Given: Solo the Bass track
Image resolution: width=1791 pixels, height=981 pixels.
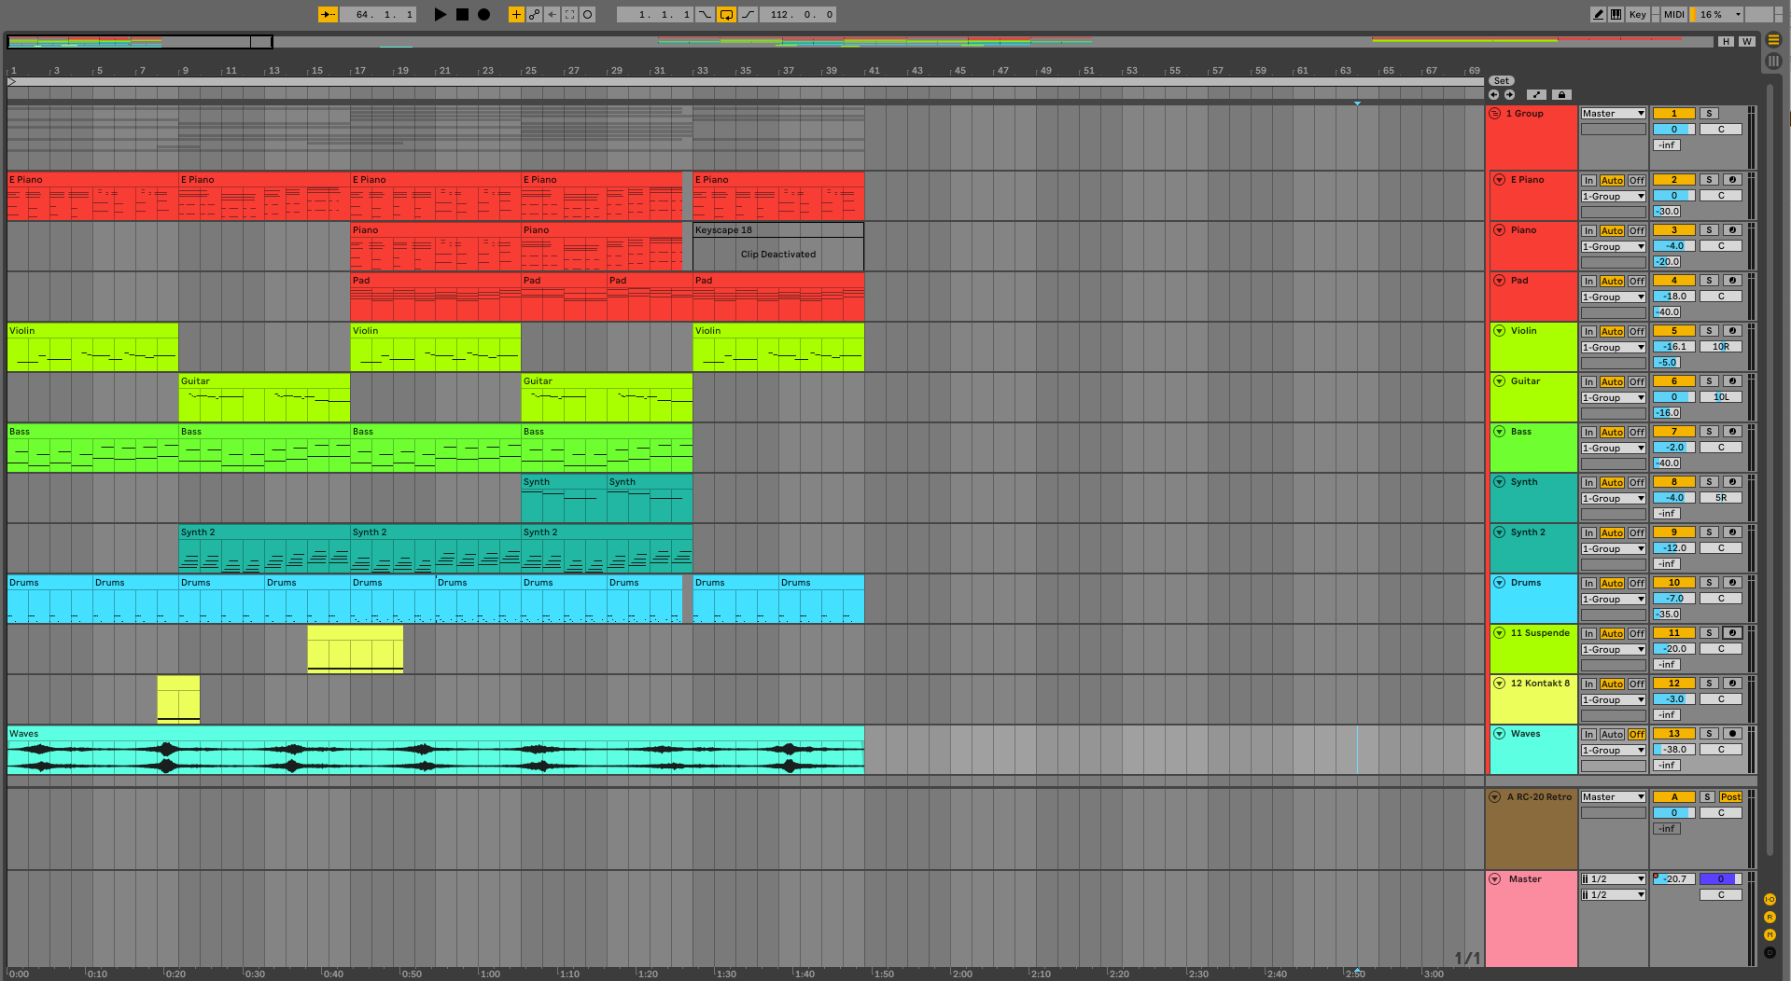Looking at the screenshot, I should pos(1709,432).
